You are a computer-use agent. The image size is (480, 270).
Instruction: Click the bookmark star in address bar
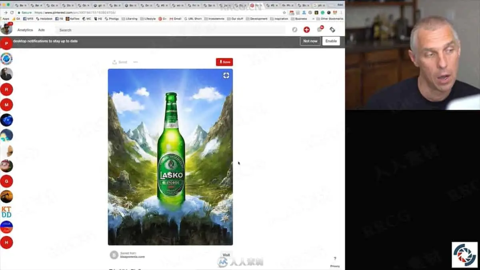pos(284,12)
